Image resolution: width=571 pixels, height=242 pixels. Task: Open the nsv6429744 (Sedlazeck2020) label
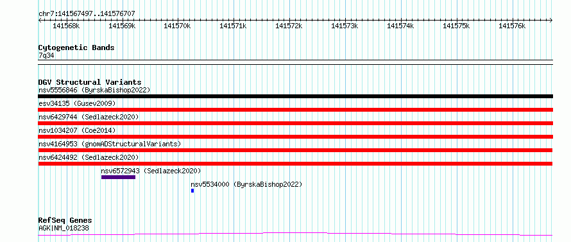click(89, 117)
